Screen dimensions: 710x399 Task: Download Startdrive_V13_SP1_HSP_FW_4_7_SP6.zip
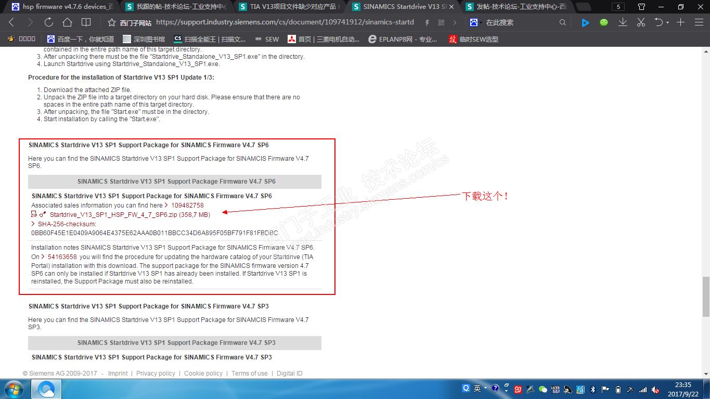click(130, 214)
